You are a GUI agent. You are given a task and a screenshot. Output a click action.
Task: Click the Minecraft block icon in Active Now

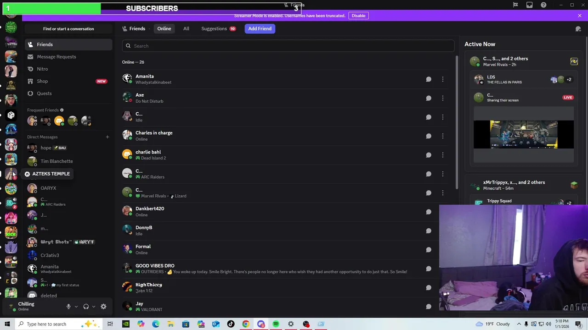(x=574, y=185)
